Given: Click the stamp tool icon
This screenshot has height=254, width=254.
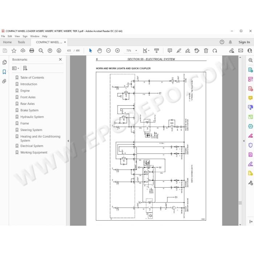Looking at the screenshot, I should tap(197, 51).
